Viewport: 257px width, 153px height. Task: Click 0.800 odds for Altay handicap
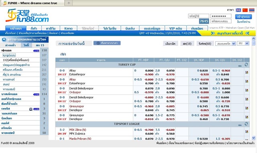point(149,71)
